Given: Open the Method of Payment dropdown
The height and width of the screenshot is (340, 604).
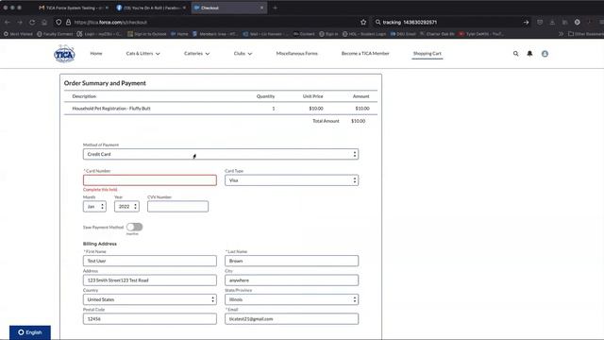Looking at the screenshot, I should coord(221,154).
